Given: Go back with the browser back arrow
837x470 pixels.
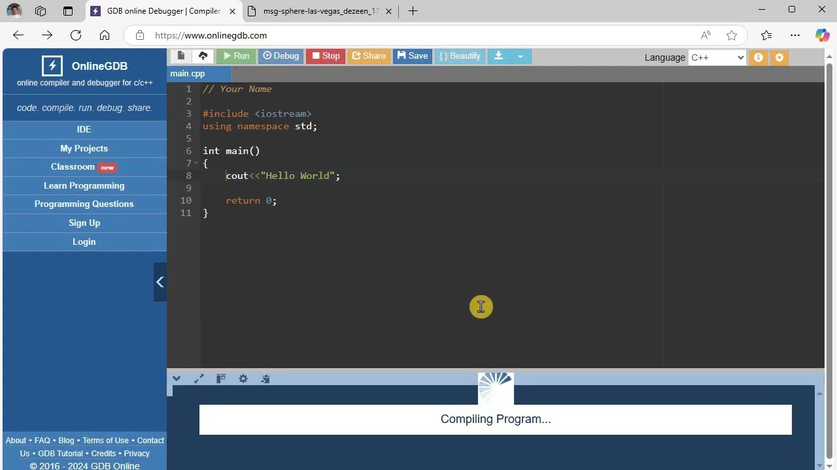Looking at the screenshot, I should pos(18,35).
